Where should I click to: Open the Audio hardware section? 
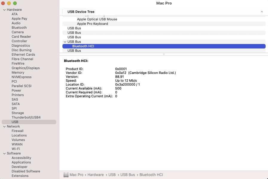click(x=16, y=23)
